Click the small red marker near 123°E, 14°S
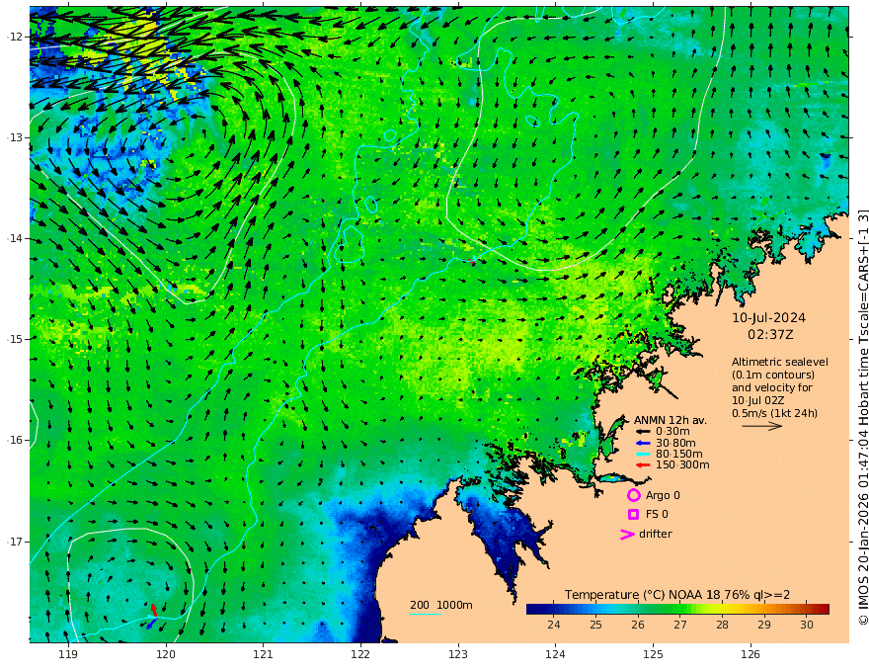Image resolution: width=869 pixels, height=672 pixels. pyautogui.click(x=470, y=260)
